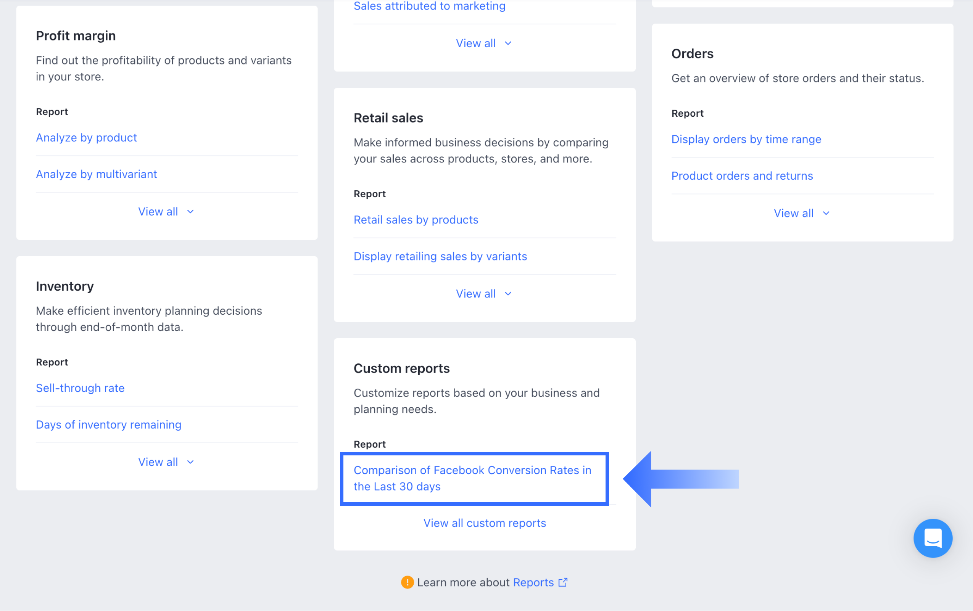Screen dimensions: 973x611
Task: Follow the Reports learn more link
Action: click(x=533, y=582)
